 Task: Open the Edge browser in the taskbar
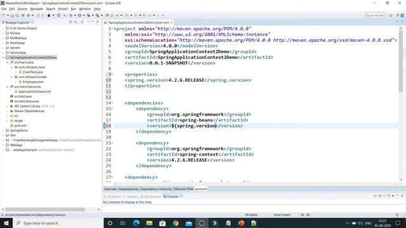[136, 223]
